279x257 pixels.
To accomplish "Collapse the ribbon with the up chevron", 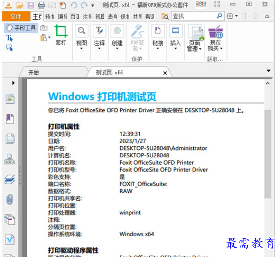I will click(267, 17).
